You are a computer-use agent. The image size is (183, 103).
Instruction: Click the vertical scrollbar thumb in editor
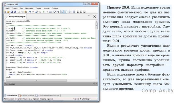pos(97,26)
